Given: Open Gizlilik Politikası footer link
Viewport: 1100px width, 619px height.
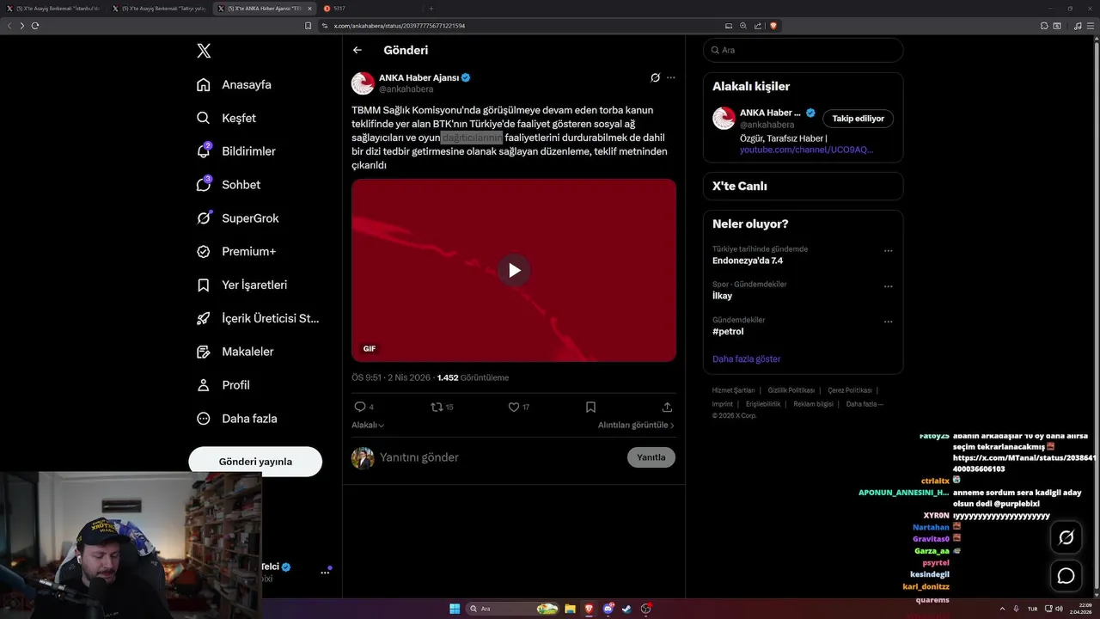Looking at the screenshot, I should pyautogui.click(x=791, y=390).
